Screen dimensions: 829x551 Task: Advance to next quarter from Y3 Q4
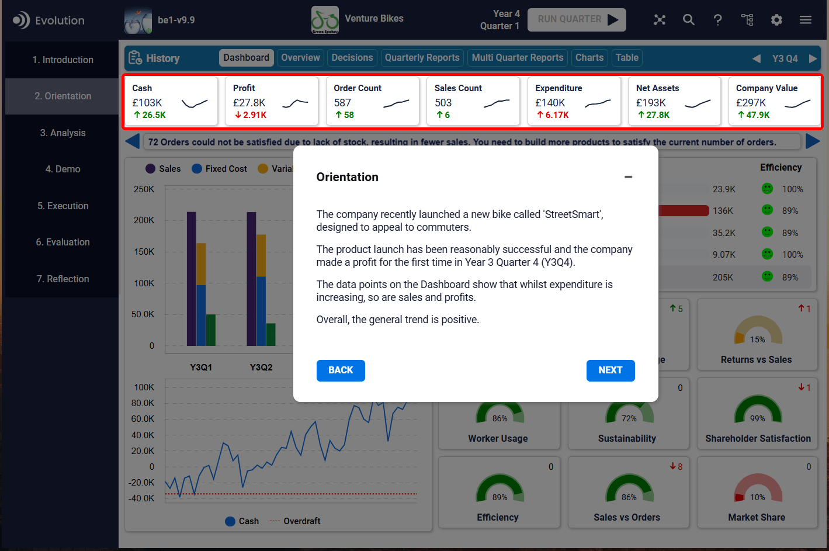[813, 58]
